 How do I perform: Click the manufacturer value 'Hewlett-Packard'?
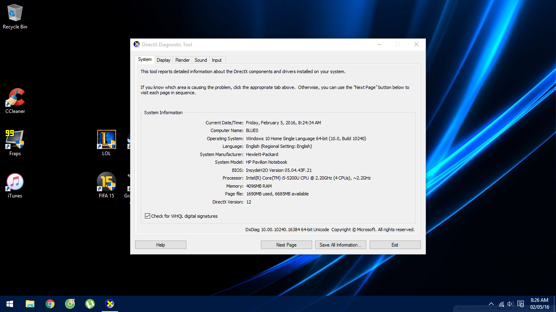[x=262, y=154]
